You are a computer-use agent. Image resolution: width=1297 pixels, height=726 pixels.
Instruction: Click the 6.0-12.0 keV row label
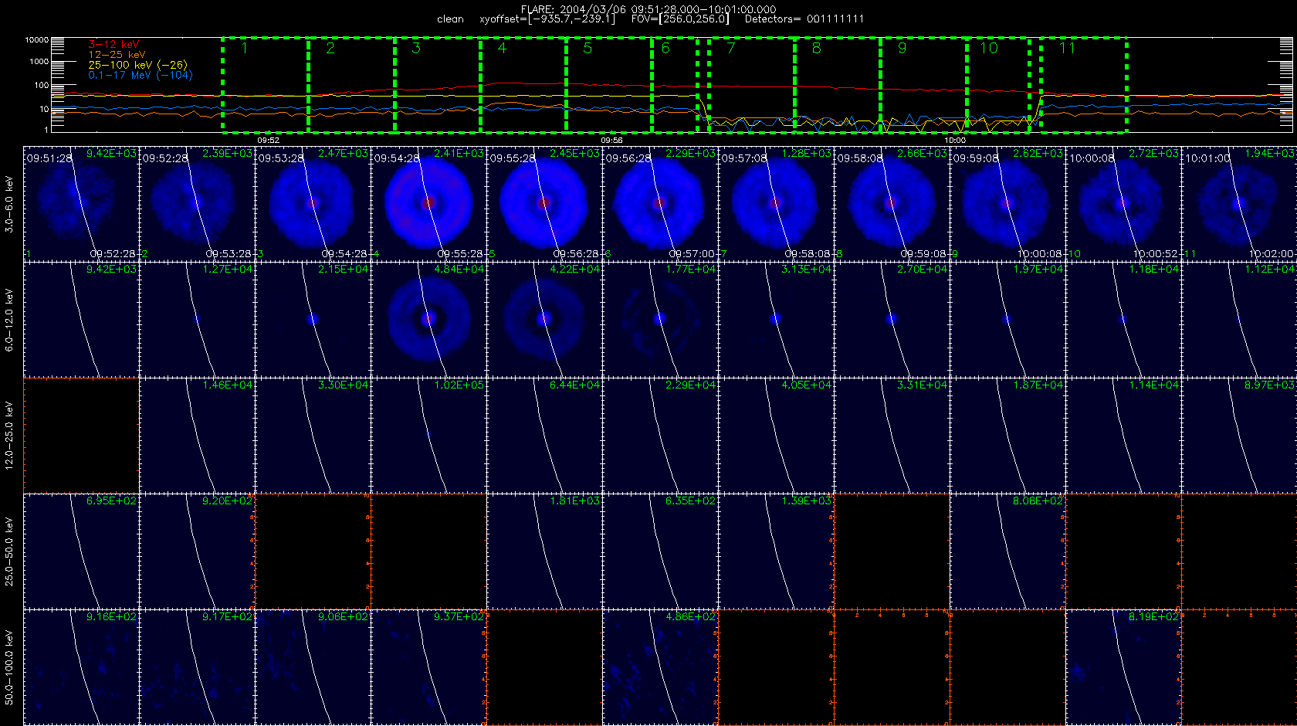point(9,320)
